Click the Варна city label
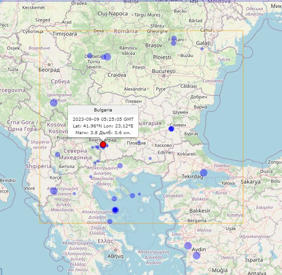The image size is (282, 275). pos(200,107)
